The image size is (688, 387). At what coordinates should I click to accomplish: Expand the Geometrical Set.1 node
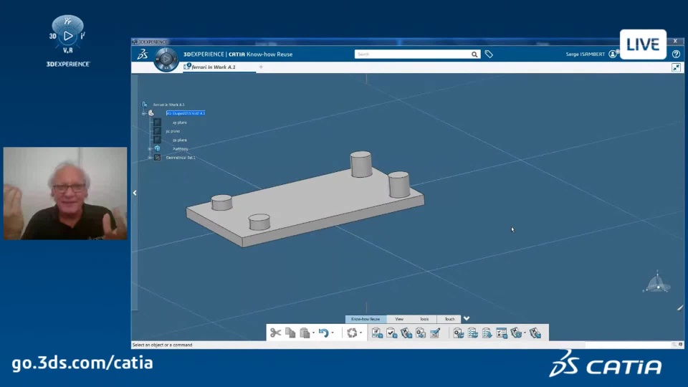pyautogui.click(x=150, y=158)
